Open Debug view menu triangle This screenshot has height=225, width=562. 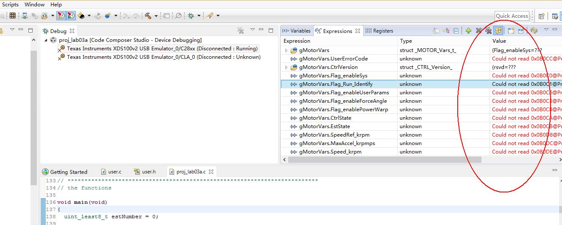pyautogui.click(x=253, y=30)
